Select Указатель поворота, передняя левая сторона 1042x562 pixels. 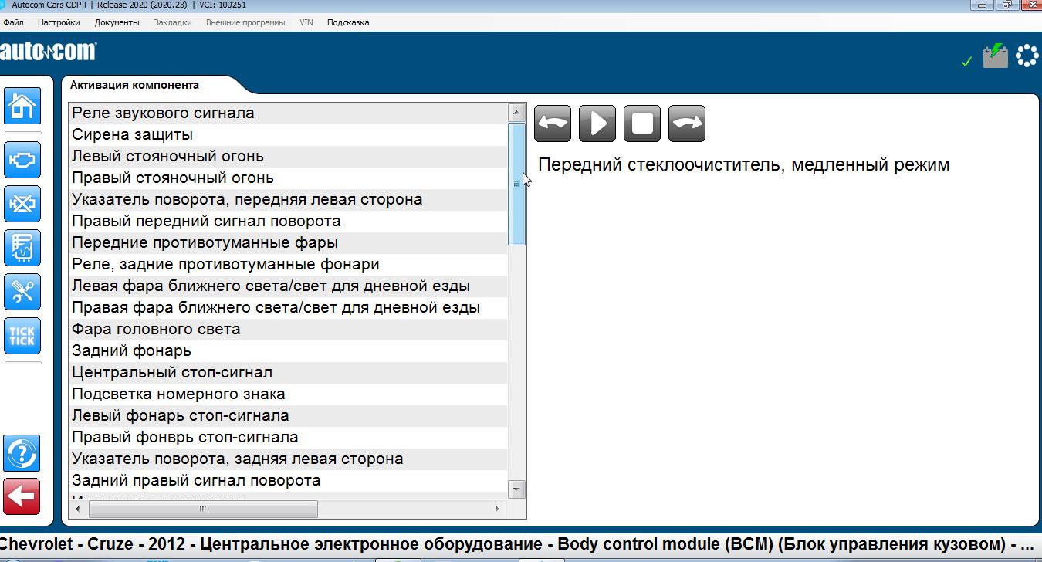289,199
